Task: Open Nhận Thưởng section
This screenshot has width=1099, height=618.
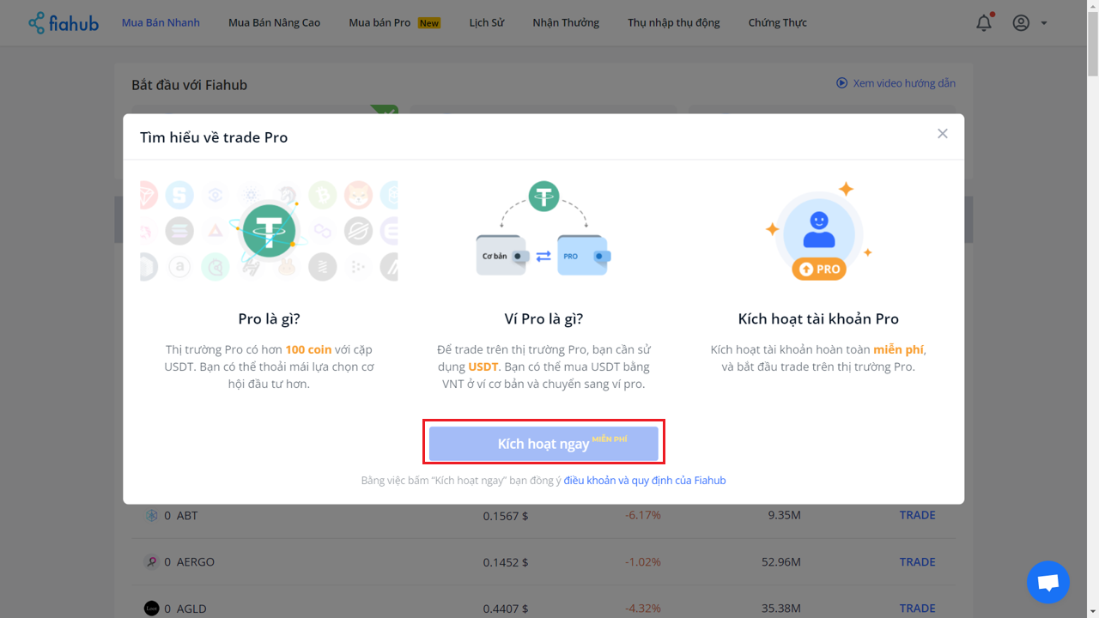Action: point(566,23)
